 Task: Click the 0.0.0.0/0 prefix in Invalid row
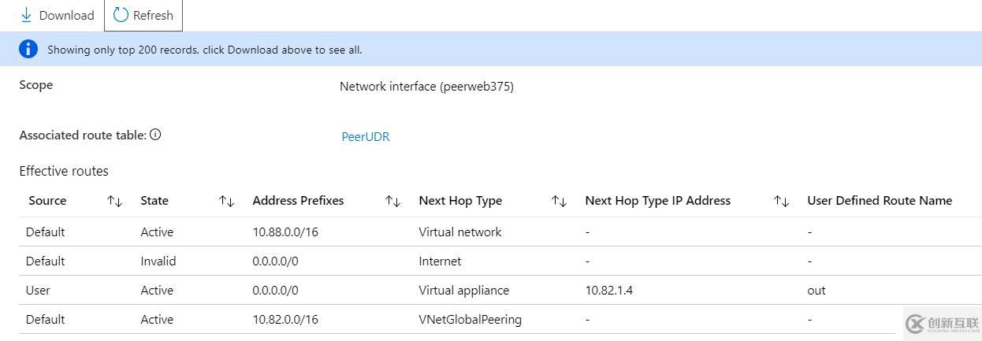click(x=276, y=261)
